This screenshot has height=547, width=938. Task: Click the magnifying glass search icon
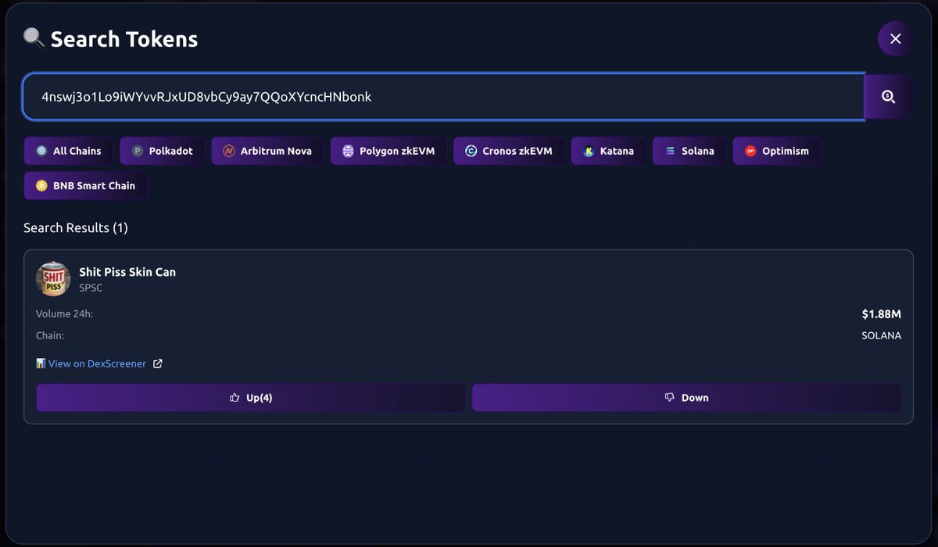point(889,96)
